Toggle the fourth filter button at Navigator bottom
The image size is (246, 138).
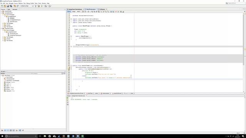pos(11,130)
